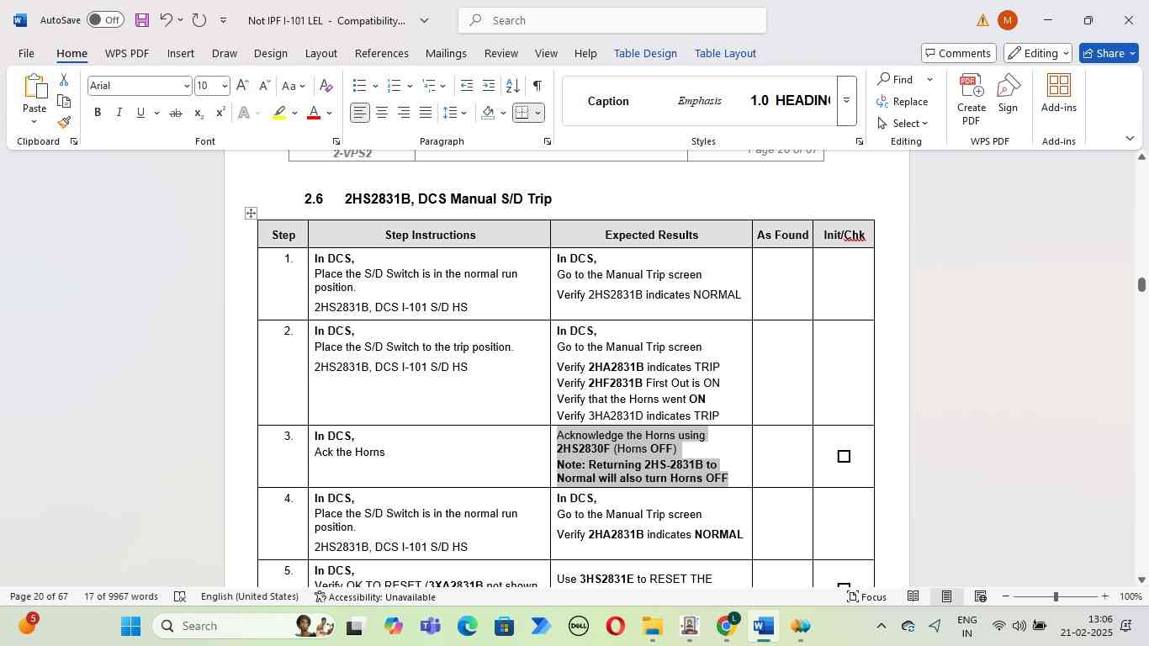The image size is (1149, 646).
Task: Open the font name dropdown
Action: [187, 86]
